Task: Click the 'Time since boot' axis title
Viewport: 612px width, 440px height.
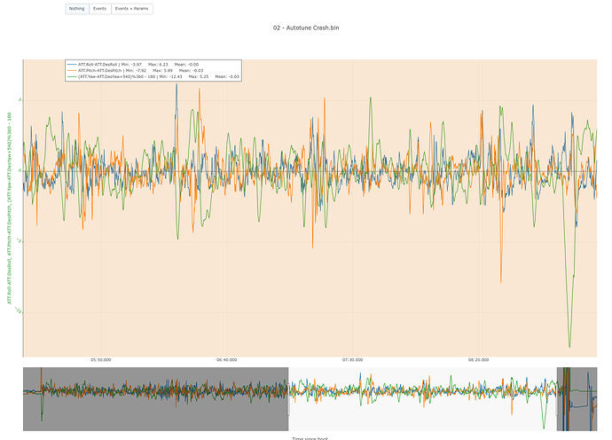Action: coord(310,438)
